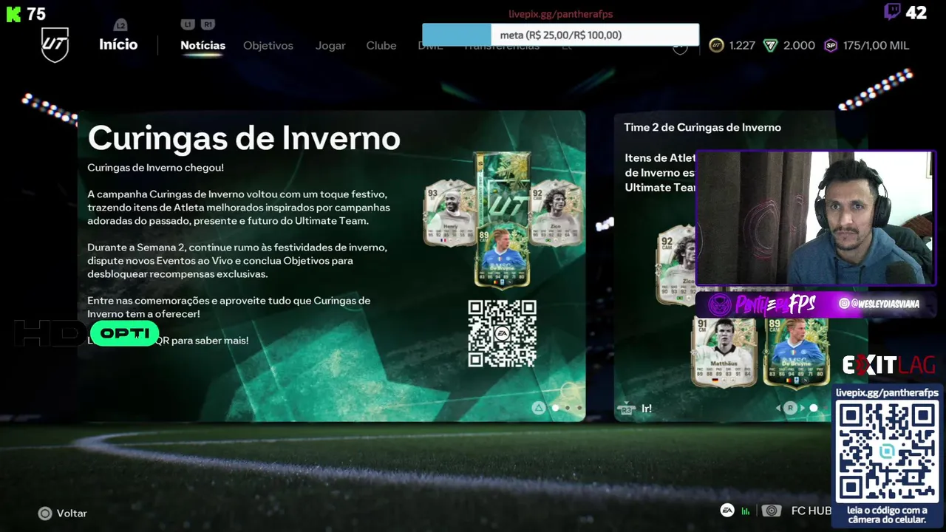Select the second page dot on main card
The image size is (946, 532).
(x=568, y=408)
